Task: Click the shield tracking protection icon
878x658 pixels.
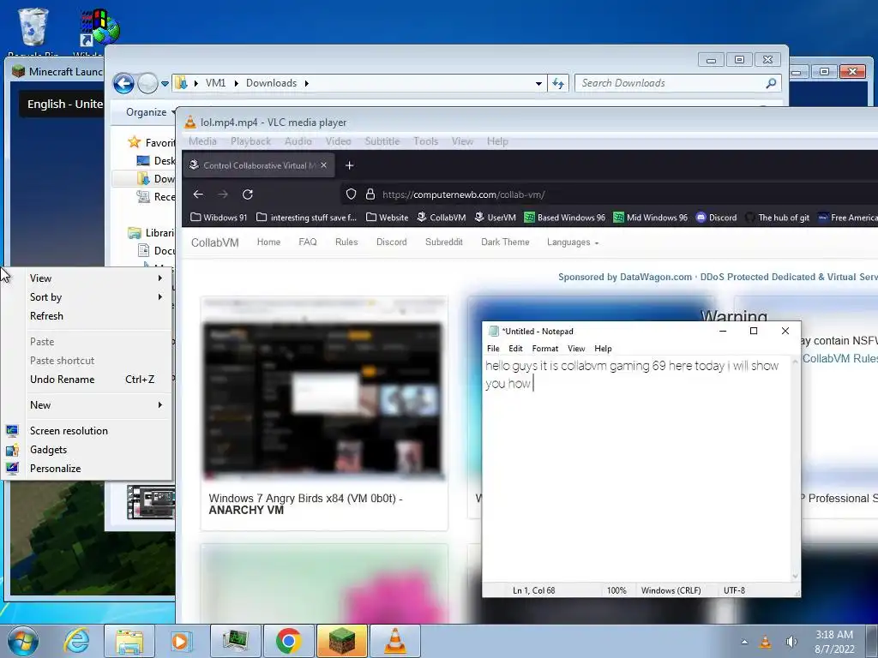Action: (351, 194)
